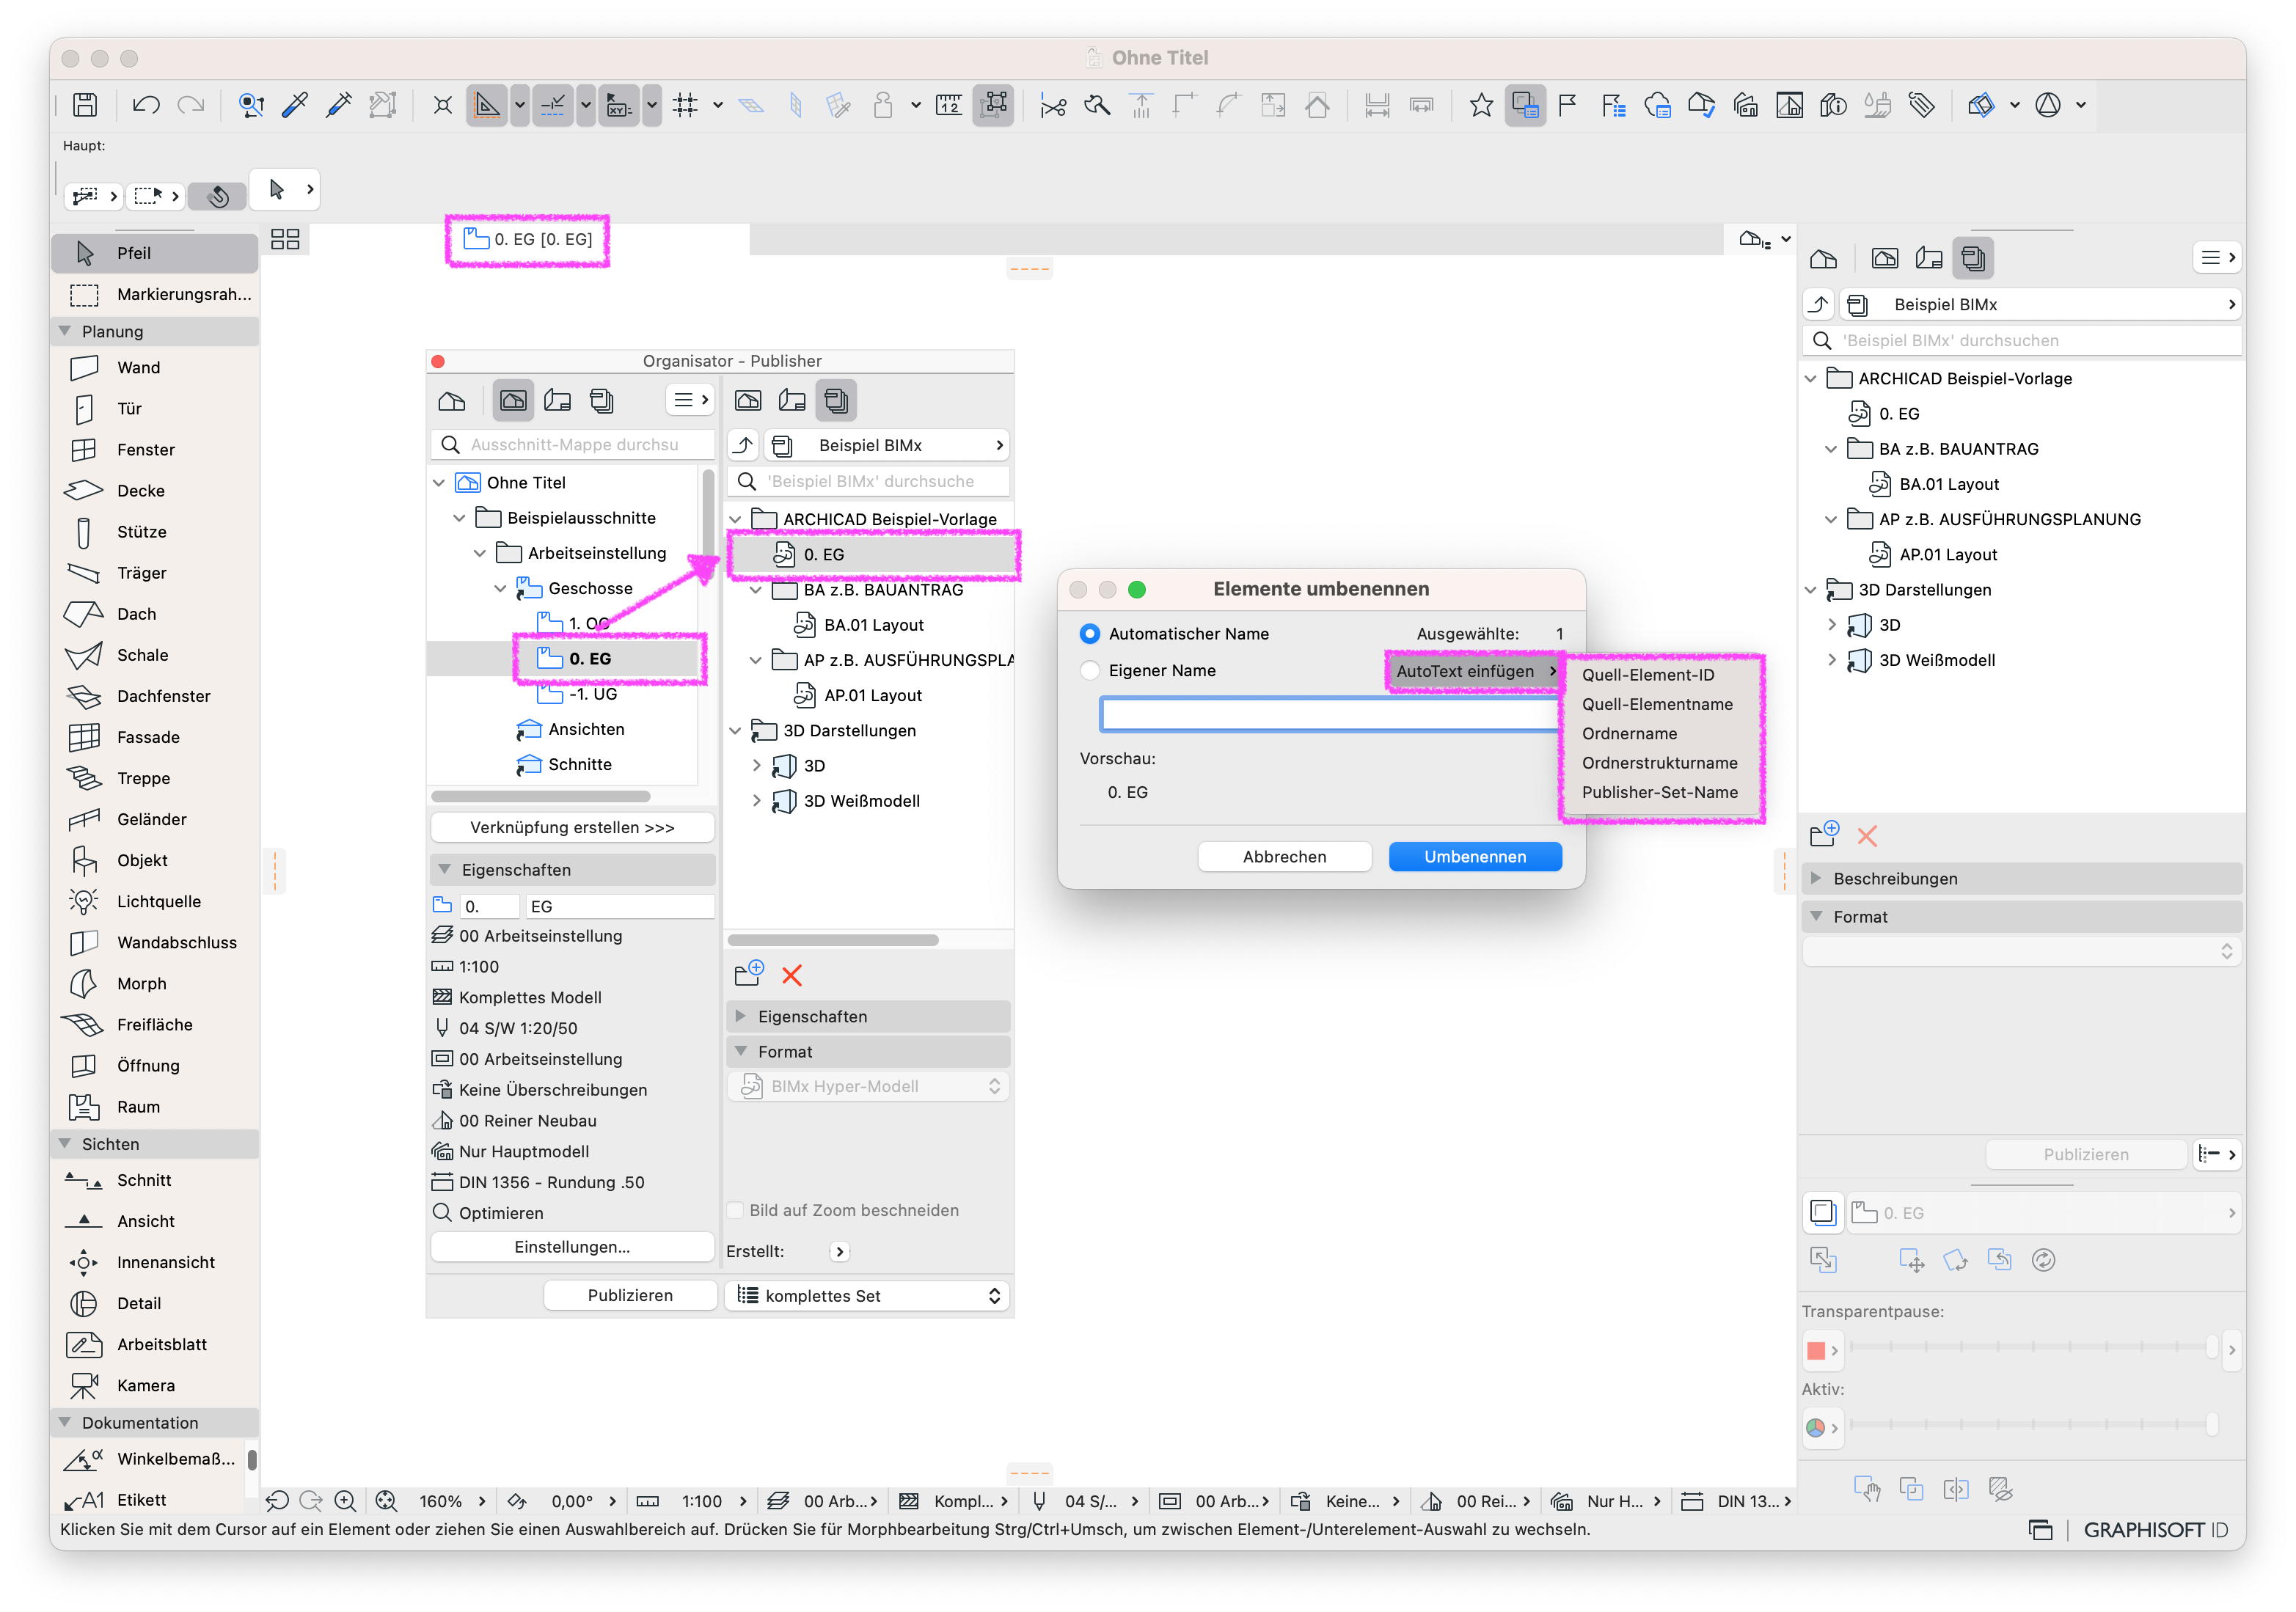Select the Tür tool
This screenshot has width=2296, height=1612.
pos(155,408)
